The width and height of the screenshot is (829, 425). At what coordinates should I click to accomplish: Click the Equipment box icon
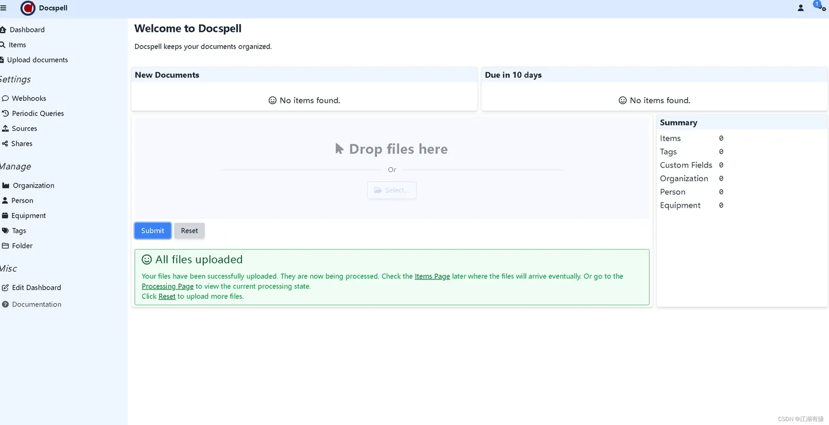[x=5, y=216]
